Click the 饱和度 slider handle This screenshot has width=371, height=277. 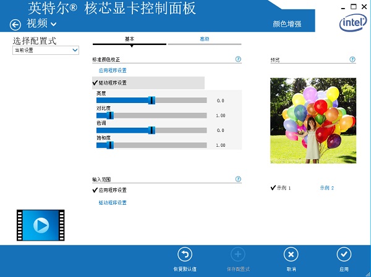coord(110,145)
